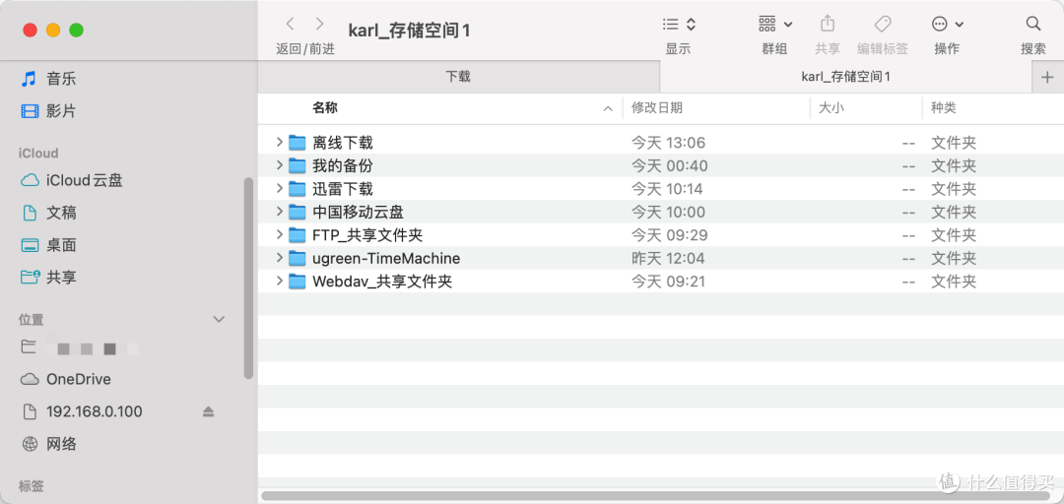
Task: Click the globe icon beside 网络
Action: click(x=30, y=444)
